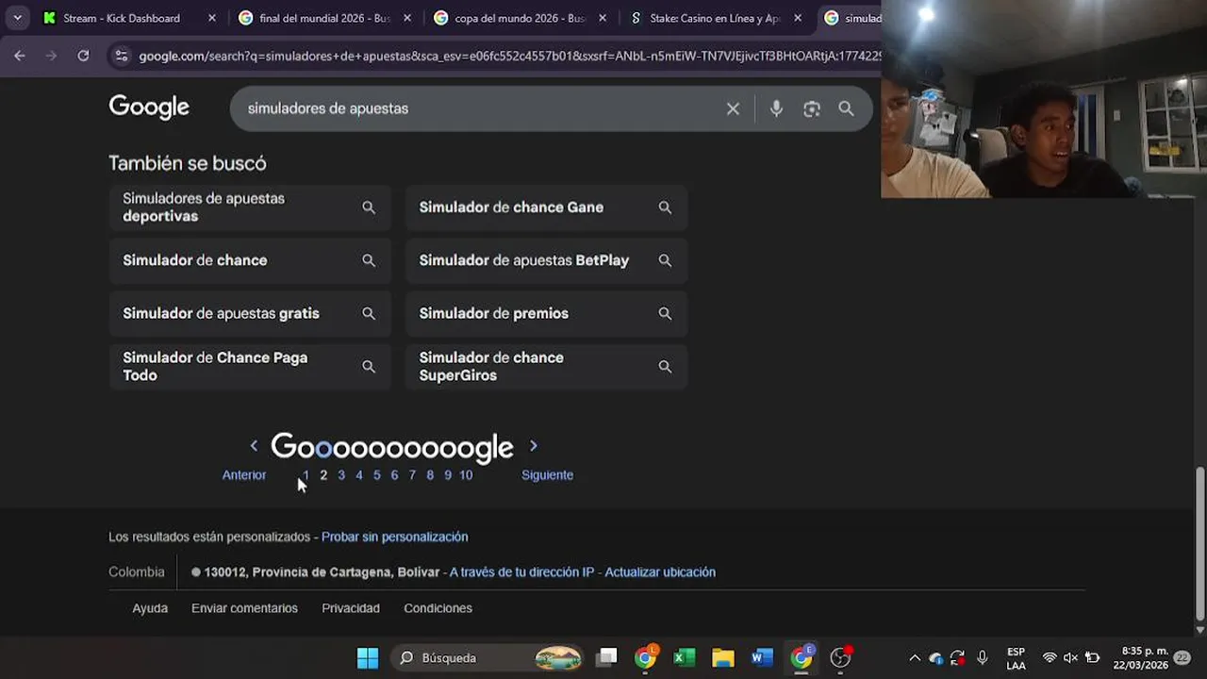Screen dimensions: 1207x679
Task: Open site information icon in address bar
Action: pos(121,56)
